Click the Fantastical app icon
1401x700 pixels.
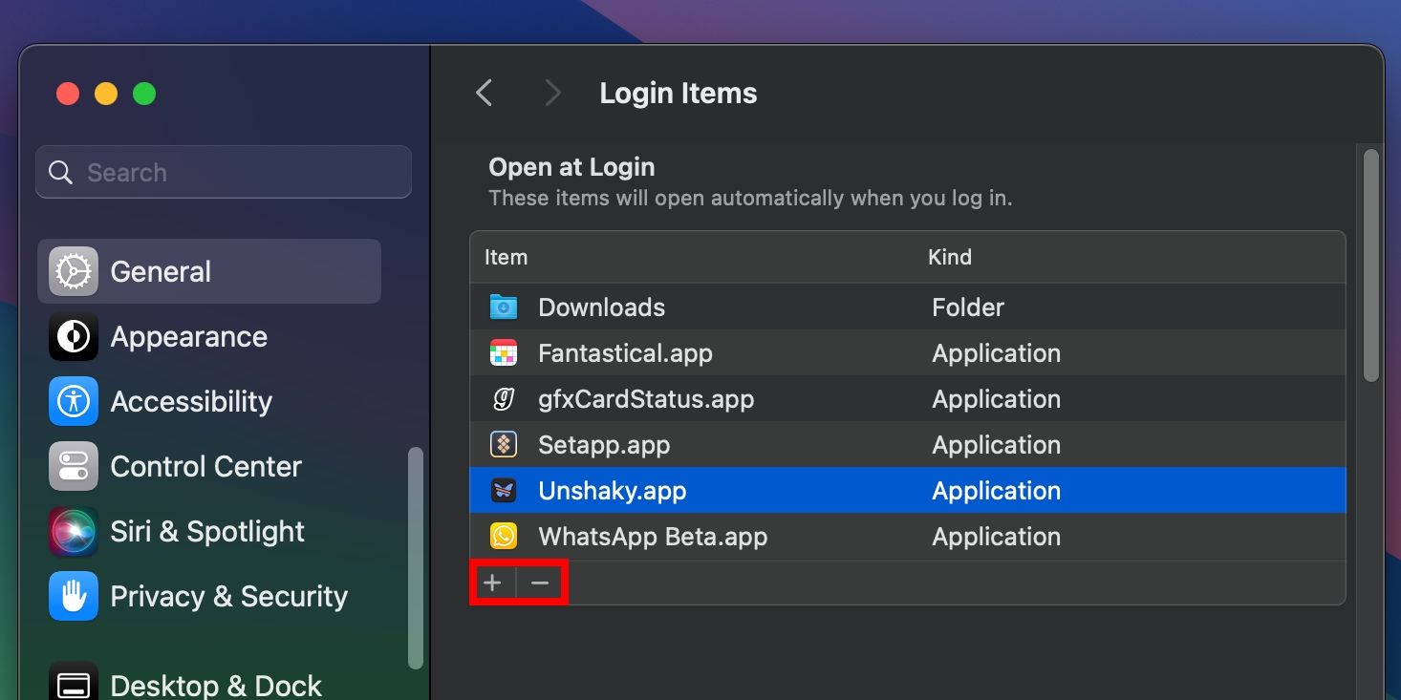506,352
